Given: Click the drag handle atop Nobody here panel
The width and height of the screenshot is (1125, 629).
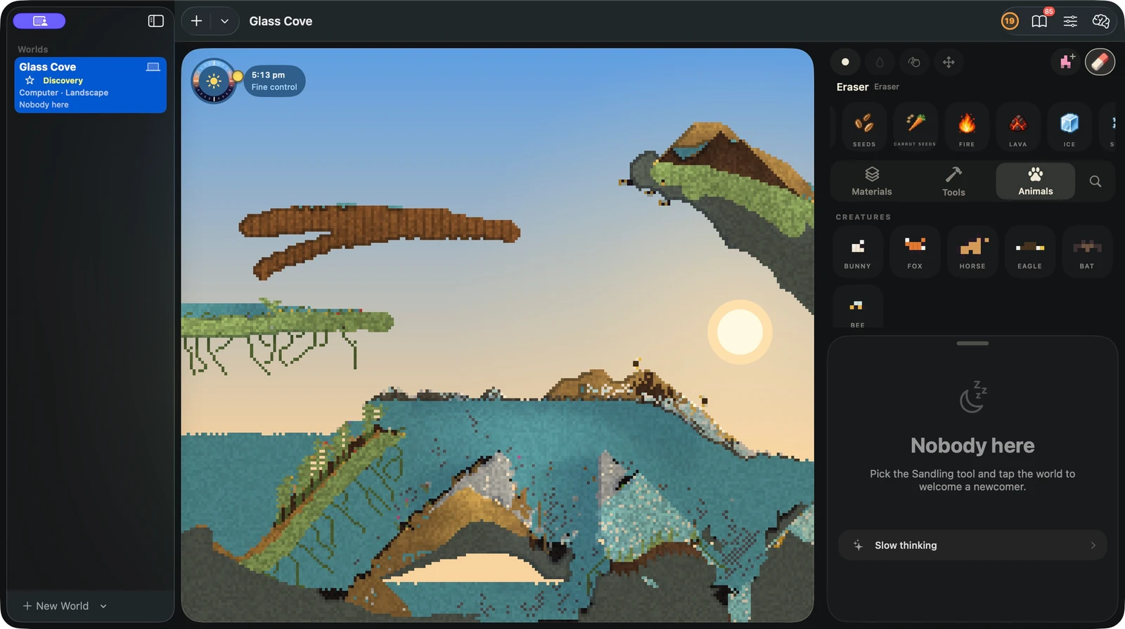Looking at the screenshot, I should [x=972, y=343].
